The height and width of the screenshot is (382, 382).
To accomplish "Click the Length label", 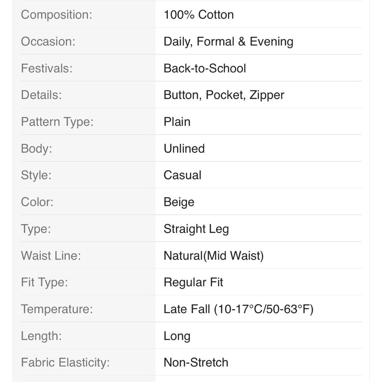I will pos(41,336).
